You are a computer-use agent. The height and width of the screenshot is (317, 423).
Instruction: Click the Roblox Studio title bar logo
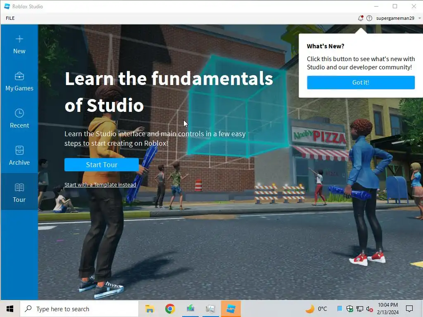(x=7, y=6)
